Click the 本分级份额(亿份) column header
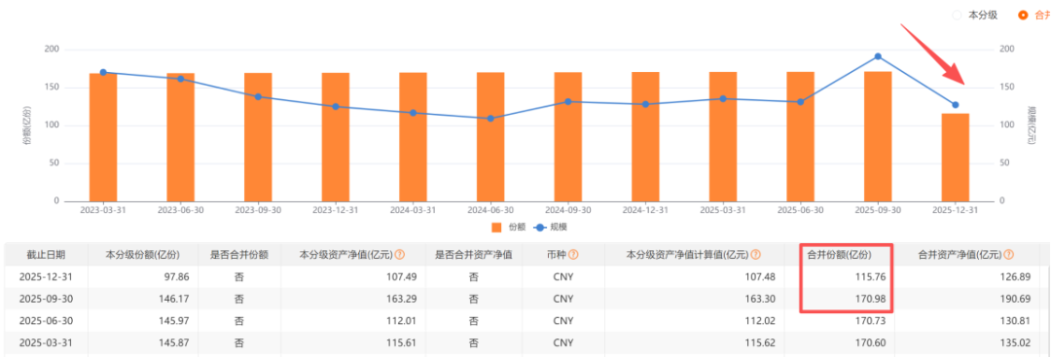1051x357 pixels. (143, 255)
